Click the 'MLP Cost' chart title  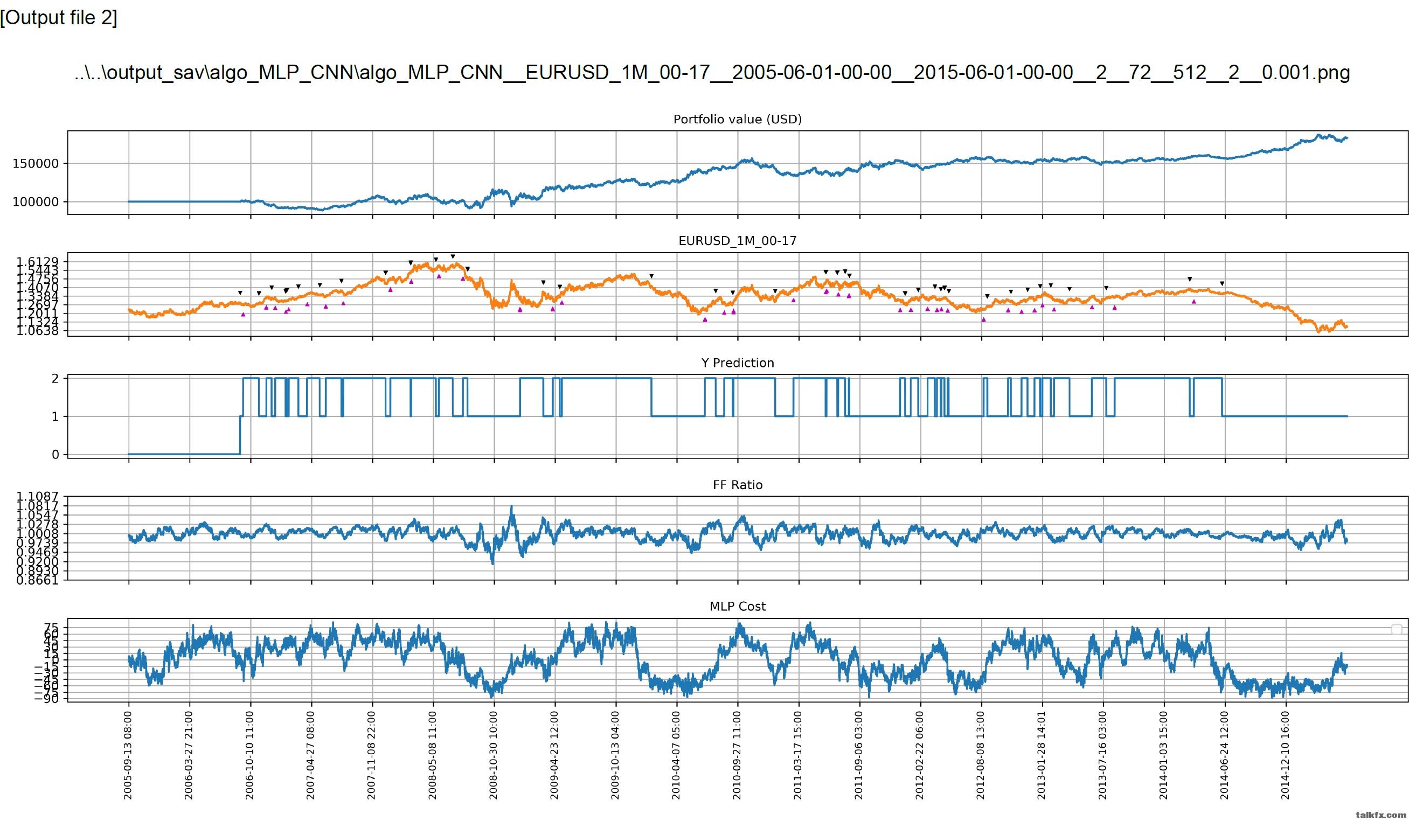click(x=738, y=607)
